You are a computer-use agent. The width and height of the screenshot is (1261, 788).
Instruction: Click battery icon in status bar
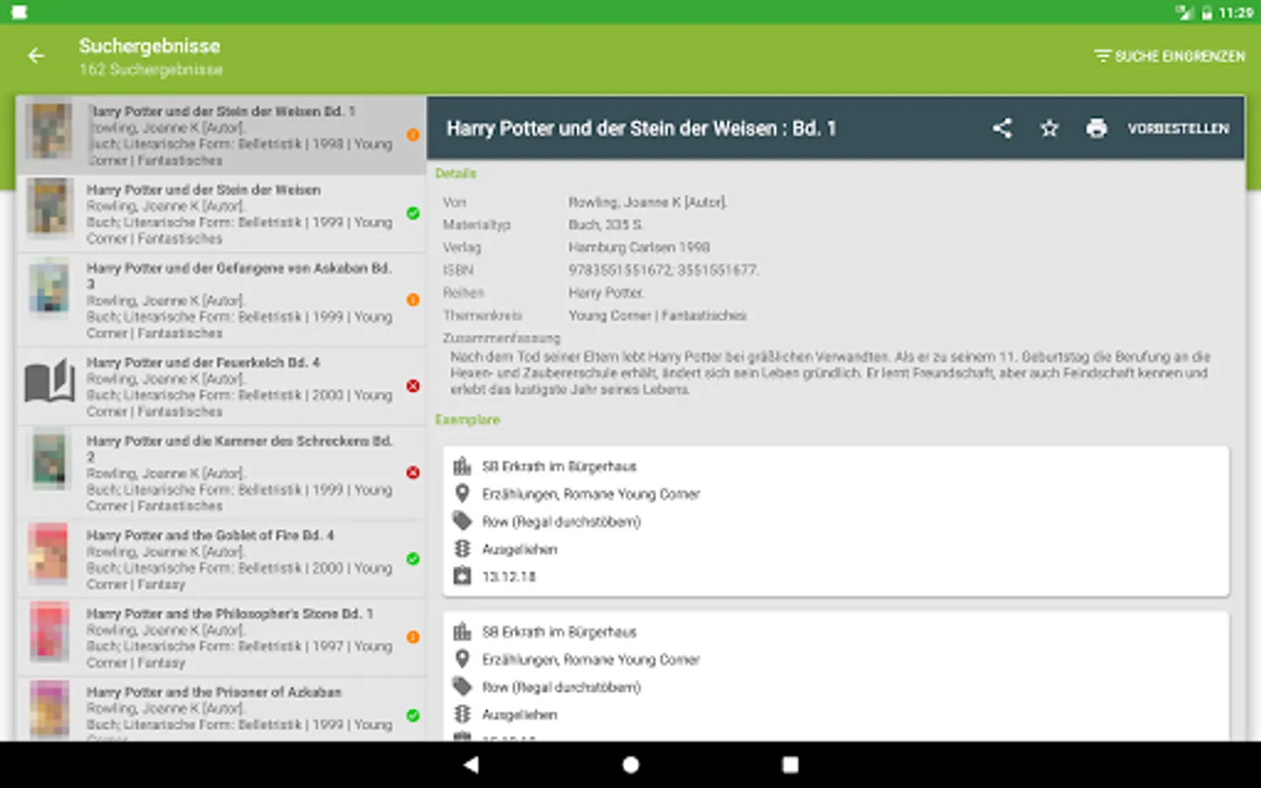click(1207, 12)
